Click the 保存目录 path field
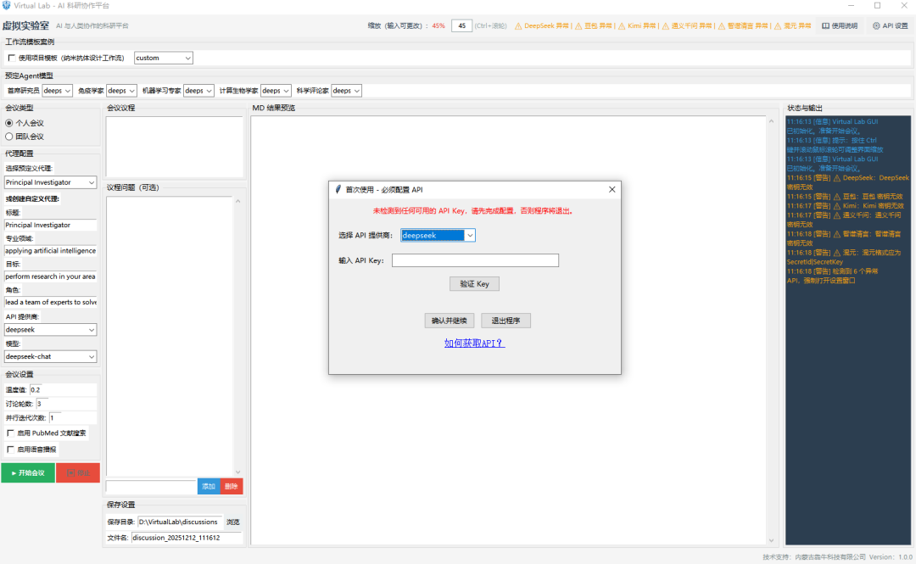Screen dimensions: 916x564 pos(179,522)
